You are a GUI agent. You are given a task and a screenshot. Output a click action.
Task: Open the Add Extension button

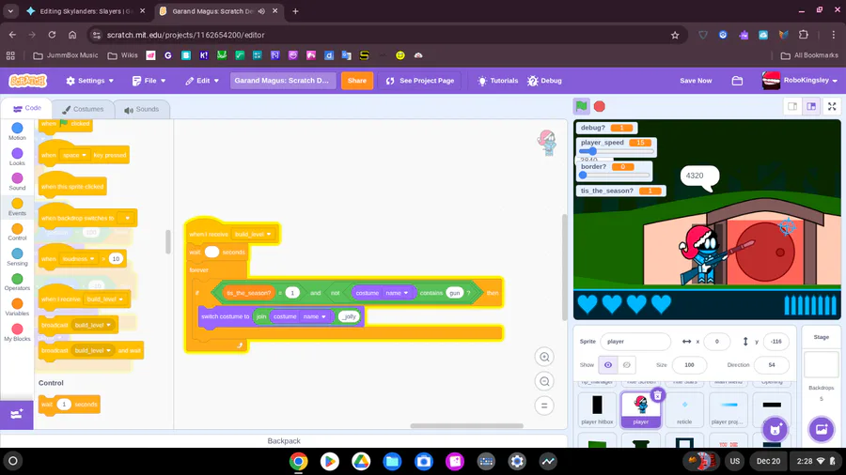(17, 414)
